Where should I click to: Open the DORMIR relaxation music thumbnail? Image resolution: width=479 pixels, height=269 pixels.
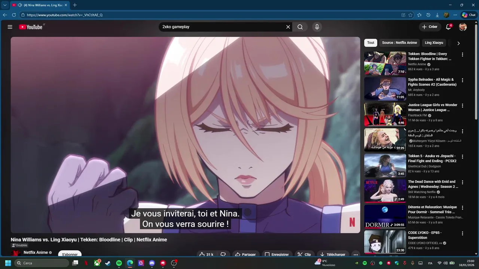[385, 216]
